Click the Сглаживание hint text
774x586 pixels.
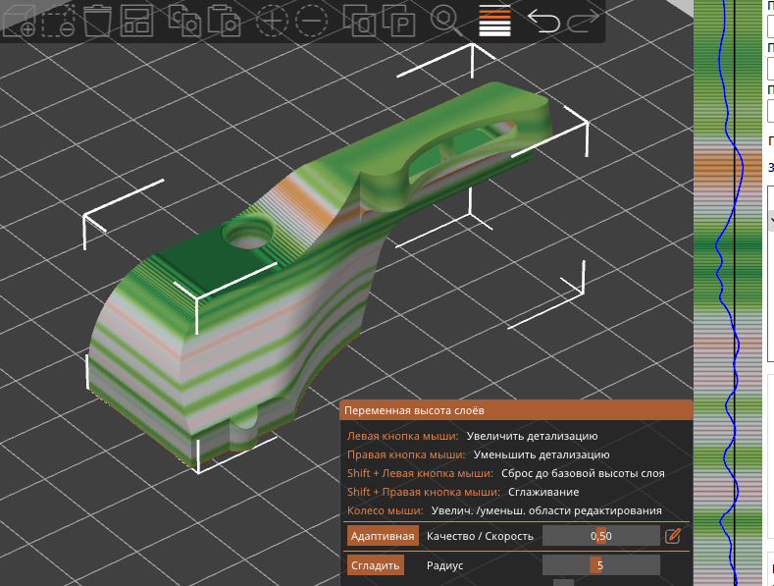coord(543,492)
